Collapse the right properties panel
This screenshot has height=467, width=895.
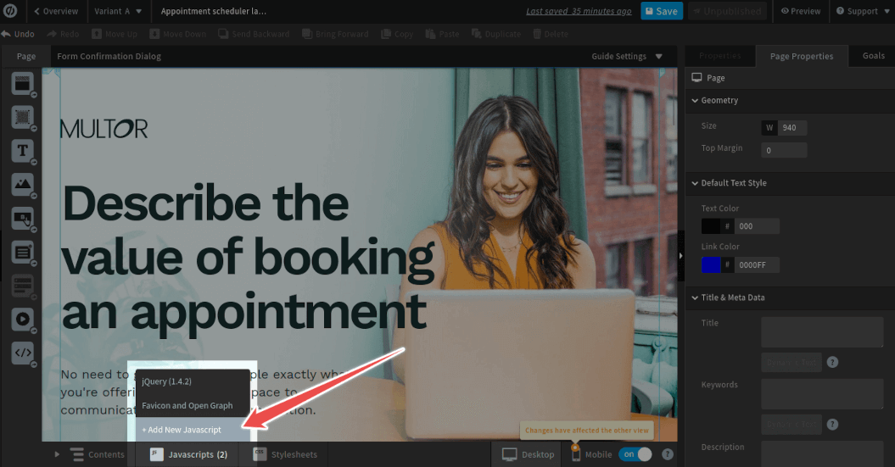coord(680,256)
